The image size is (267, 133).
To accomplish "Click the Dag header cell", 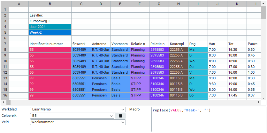I will 198,44.
